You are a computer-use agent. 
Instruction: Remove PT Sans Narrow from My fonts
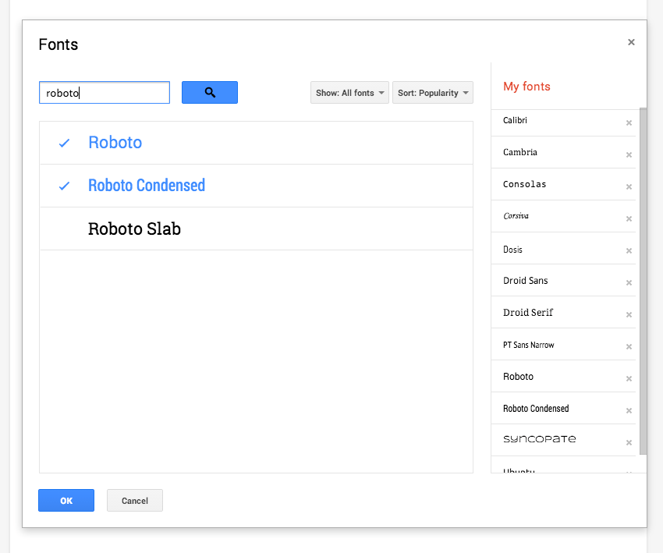click(629, 346)
